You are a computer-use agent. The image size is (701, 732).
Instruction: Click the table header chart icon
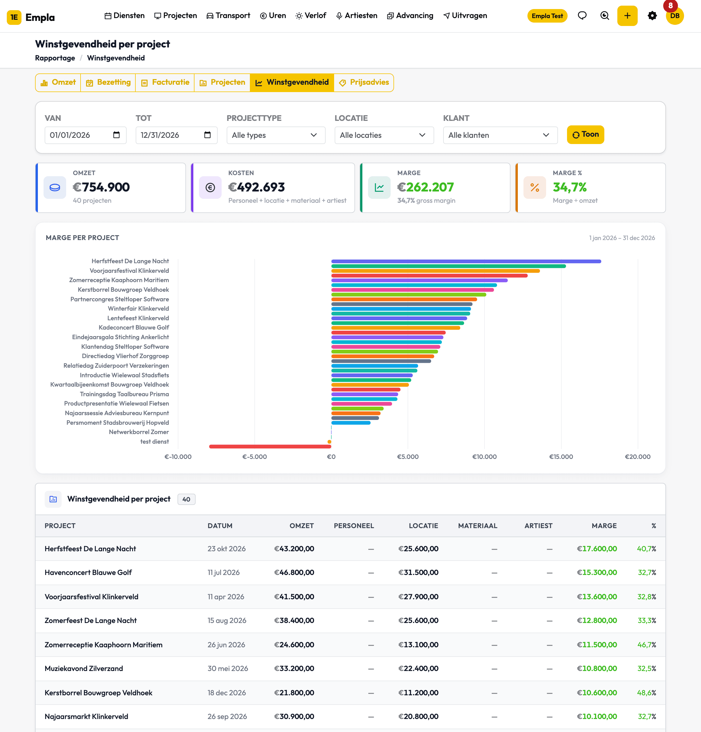(53, 499)
